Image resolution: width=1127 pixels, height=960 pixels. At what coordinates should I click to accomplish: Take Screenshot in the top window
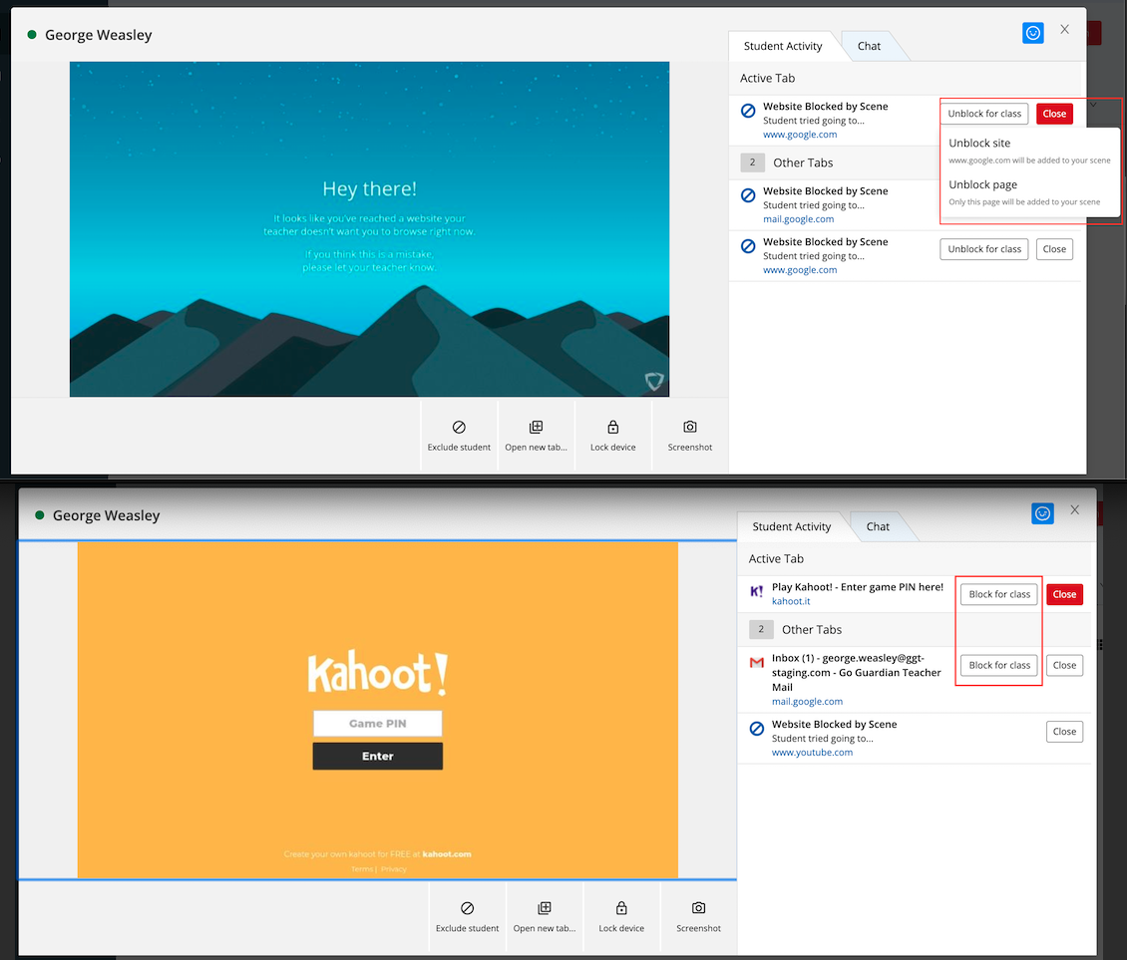tap(690, 437)
